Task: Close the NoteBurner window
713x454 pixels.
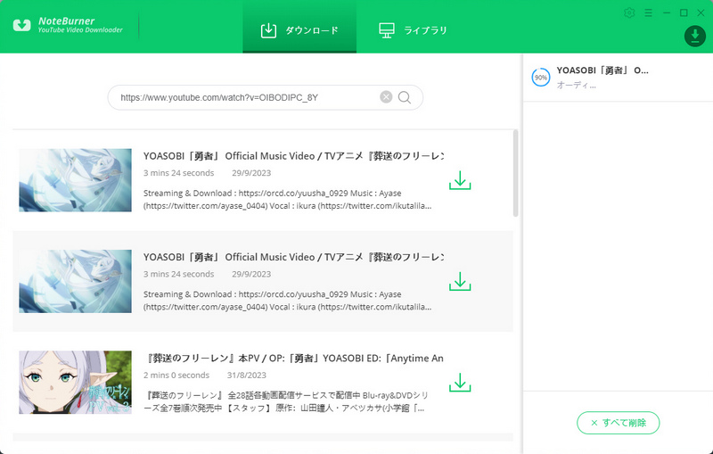Action: click(701, 12)
